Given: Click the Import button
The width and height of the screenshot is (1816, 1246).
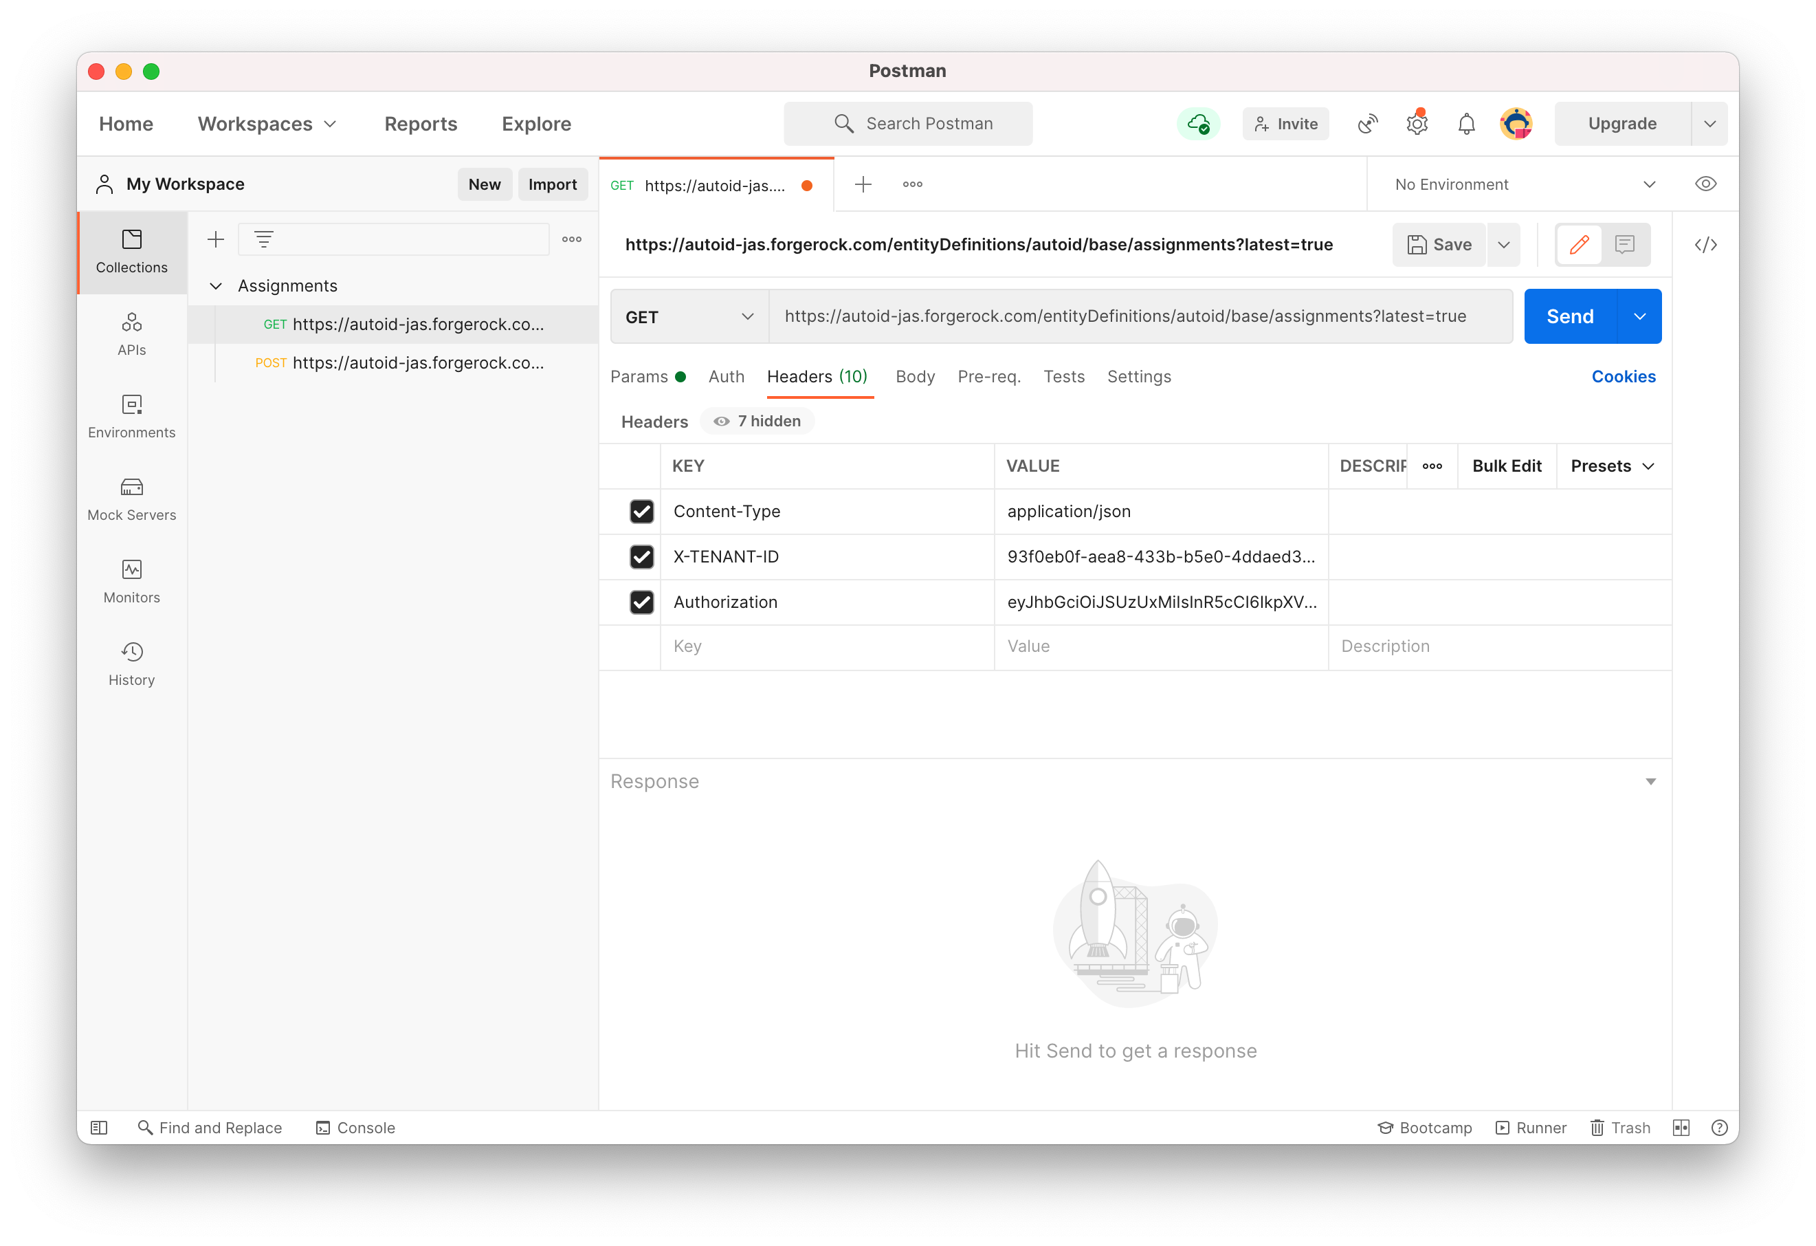Looking at the screenshot, I should click(553, 184).
